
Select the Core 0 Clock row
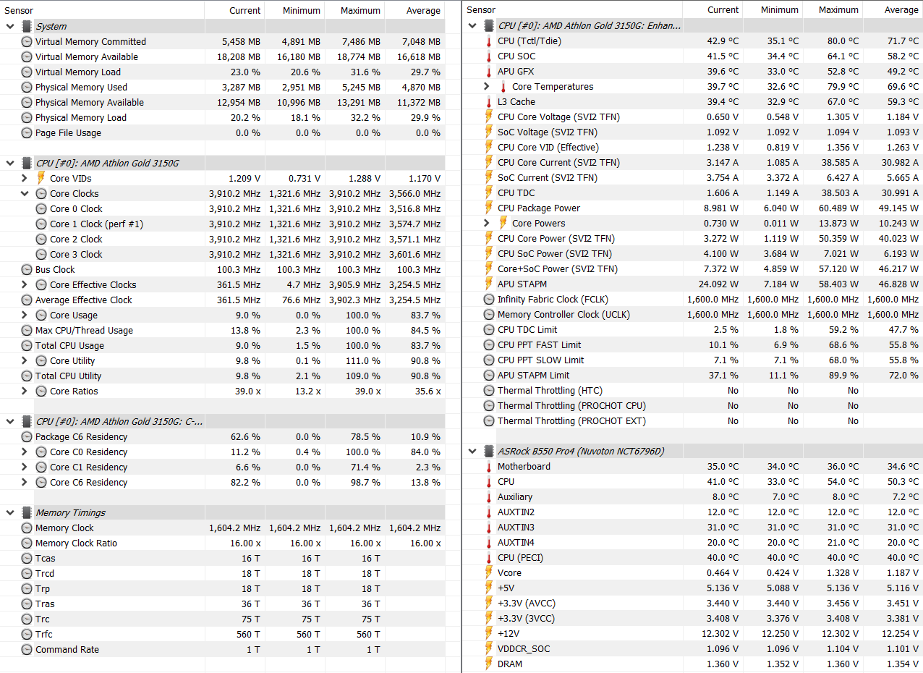pos(223,209)
